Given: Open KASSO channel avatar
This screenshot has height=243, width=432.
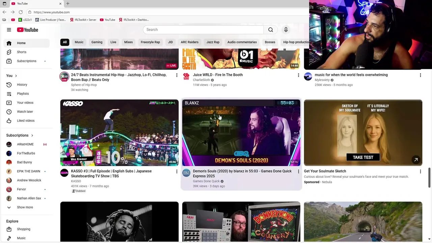Looking at the screenshot, I should (x=64, y=173).
